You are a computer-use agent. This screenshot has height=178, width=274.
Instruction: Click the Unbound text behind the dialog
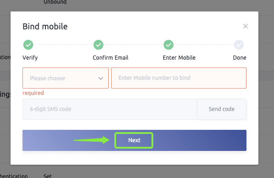55,2
